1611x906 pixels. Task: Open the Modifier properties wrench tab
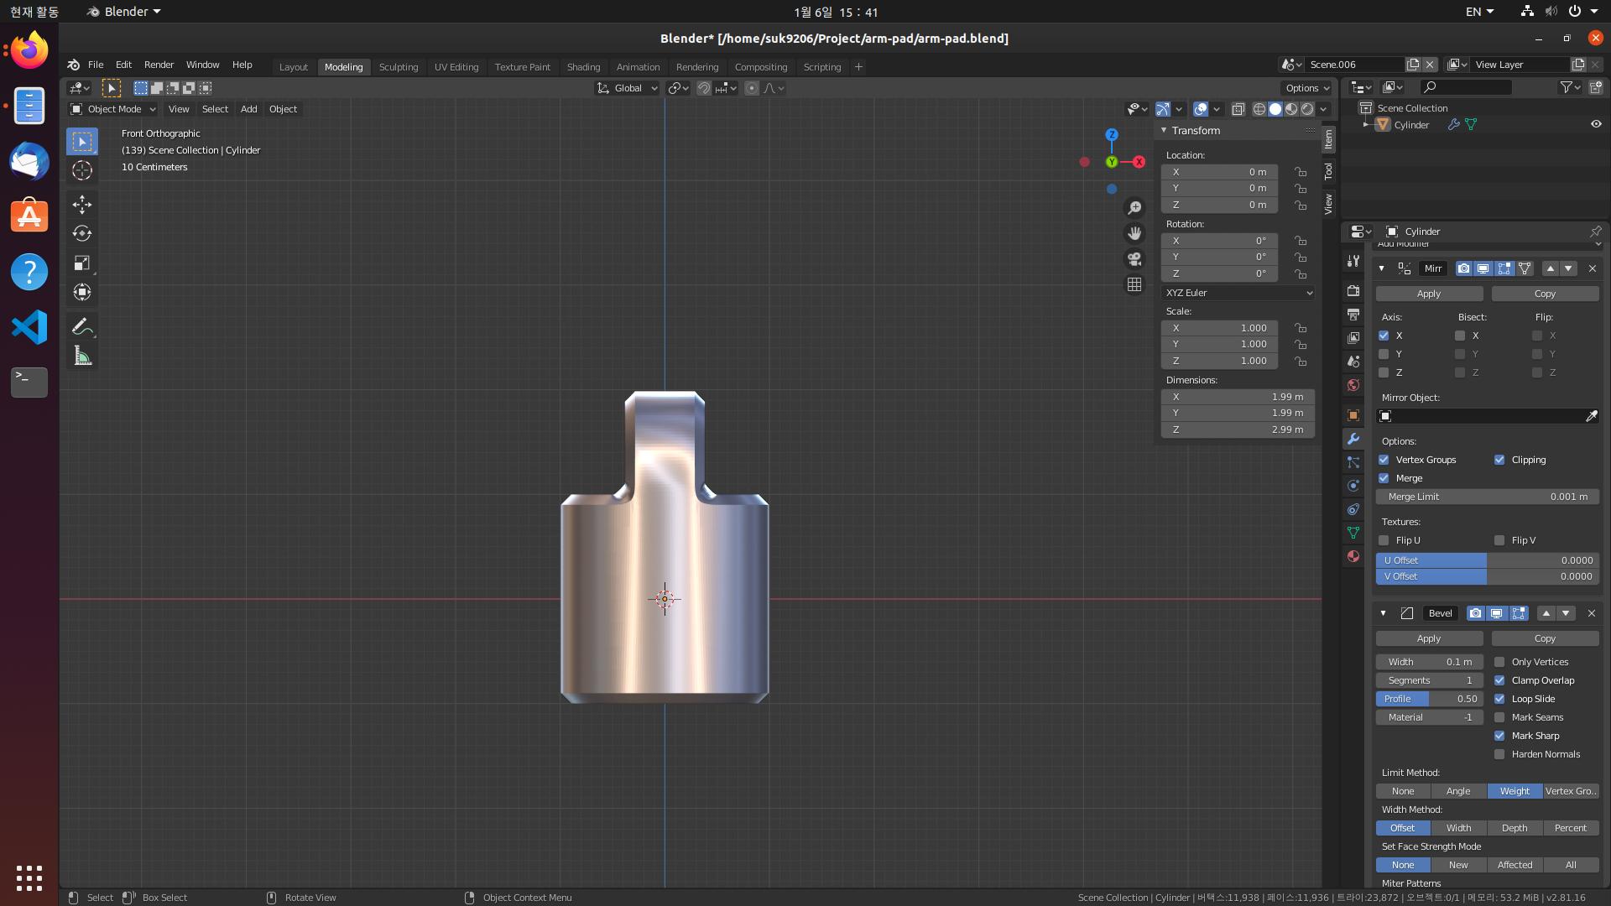click(x=1353, y=439)
